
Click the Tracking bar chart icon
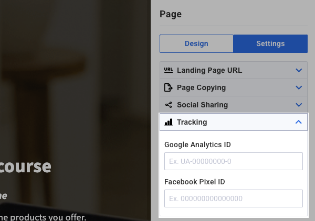click(x=169, y=122)
